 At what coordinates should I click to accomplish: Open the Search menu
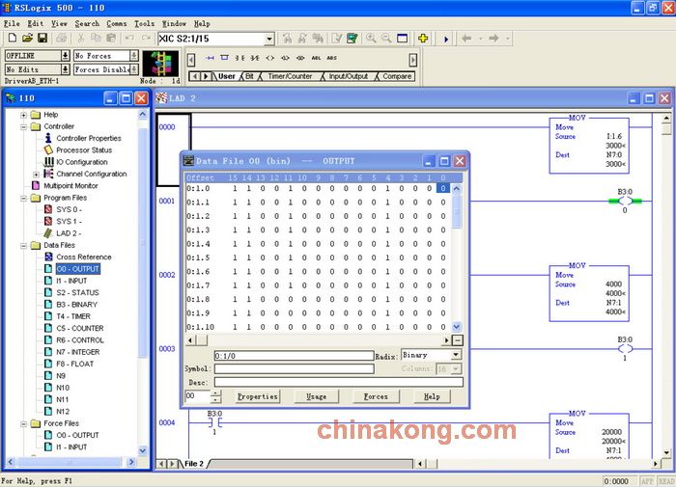(87, 24)
